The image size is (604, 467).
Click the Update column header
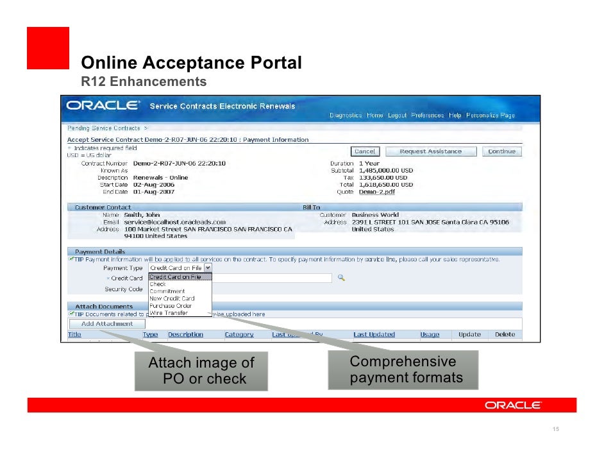pos(469,334)
